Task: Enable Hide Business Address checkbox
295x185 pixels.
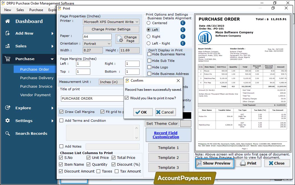Action: [149, 74]
